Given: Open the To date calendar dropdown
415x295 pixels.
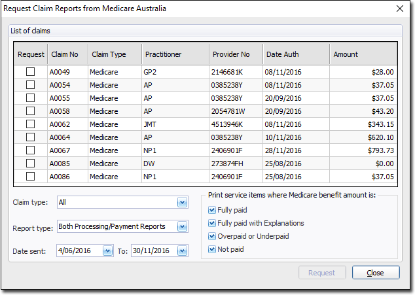Looking at the screenshot, I should point(182,251).
